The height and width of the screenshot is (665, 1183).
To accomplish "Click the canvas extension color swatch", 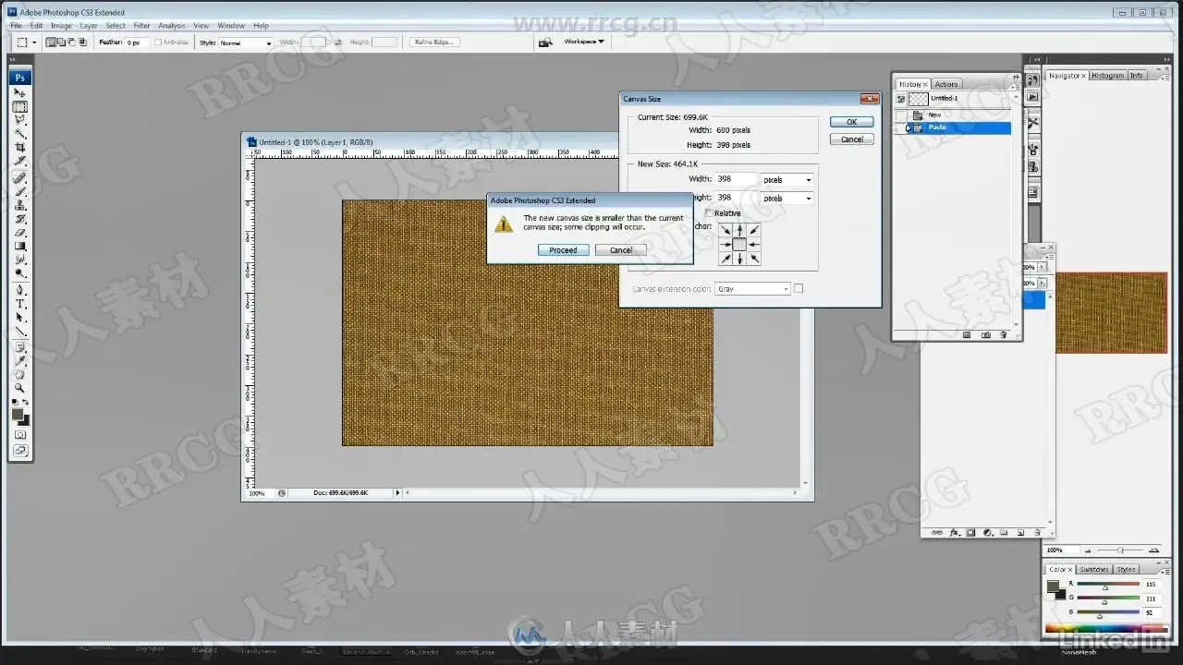I will [799, 289].
